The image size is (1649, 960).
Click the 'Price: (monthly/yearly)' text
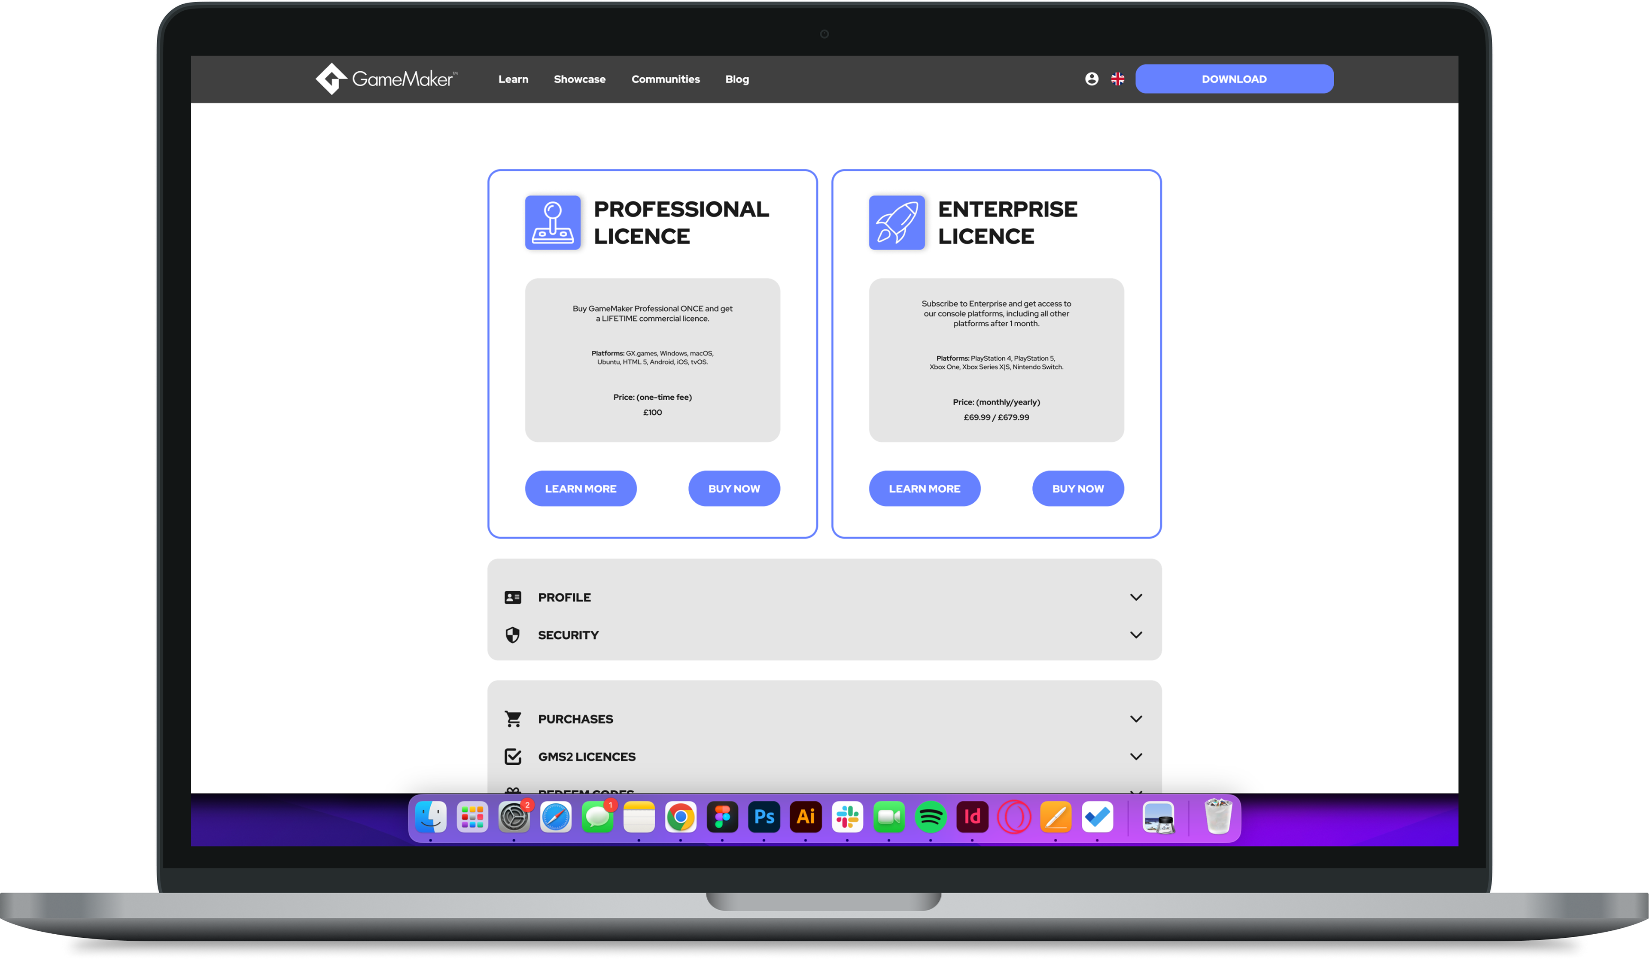996,402
